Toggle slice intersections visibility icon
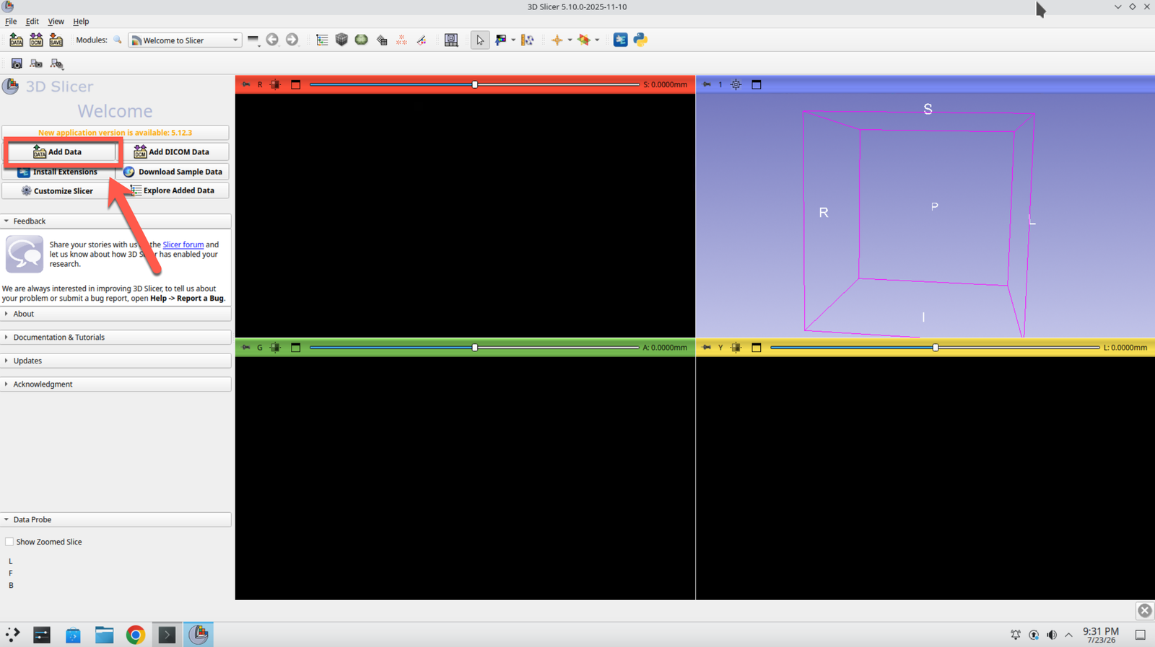Screen dimensions: 1155x647 (x=583, y=40)
